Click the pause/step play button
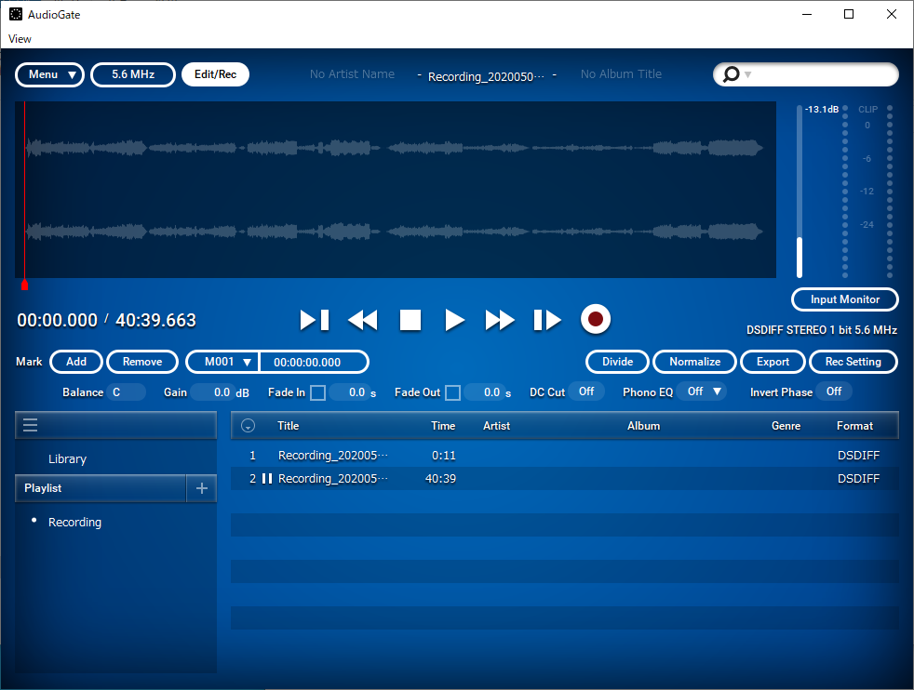The height and width of the screenshot is (690, 914). (547, 320)
